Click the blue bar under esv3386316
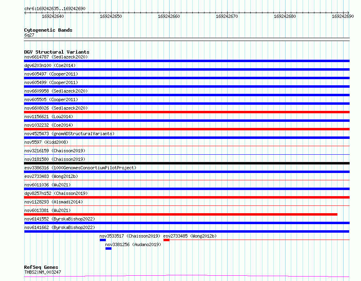 click(187, 172)
